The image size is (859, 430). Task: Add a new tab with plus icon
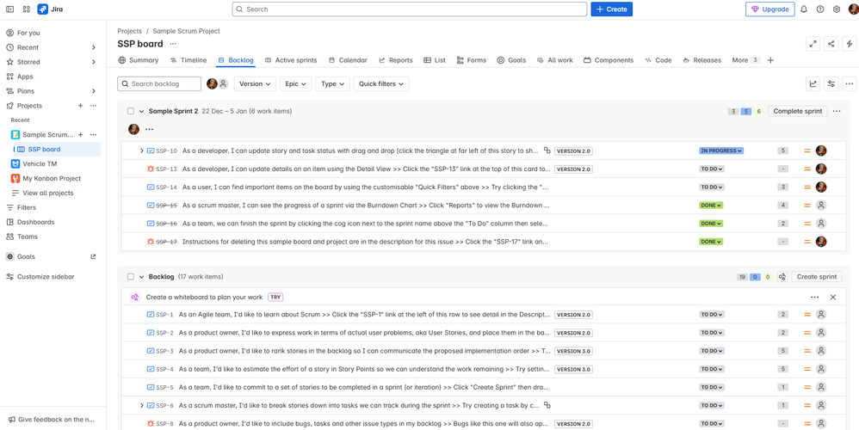pos(771,60)
